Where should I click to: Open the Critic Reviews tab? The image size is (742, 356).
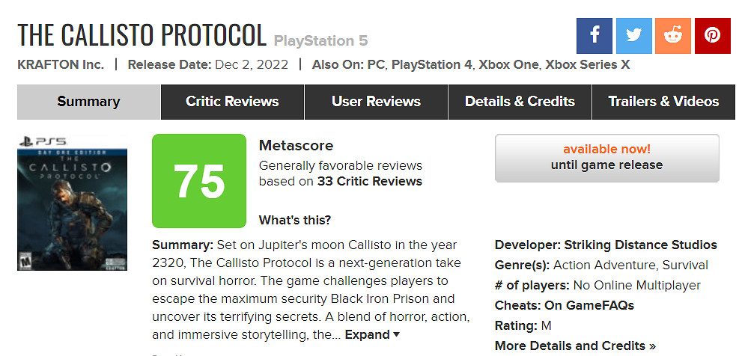click(232, 102)
